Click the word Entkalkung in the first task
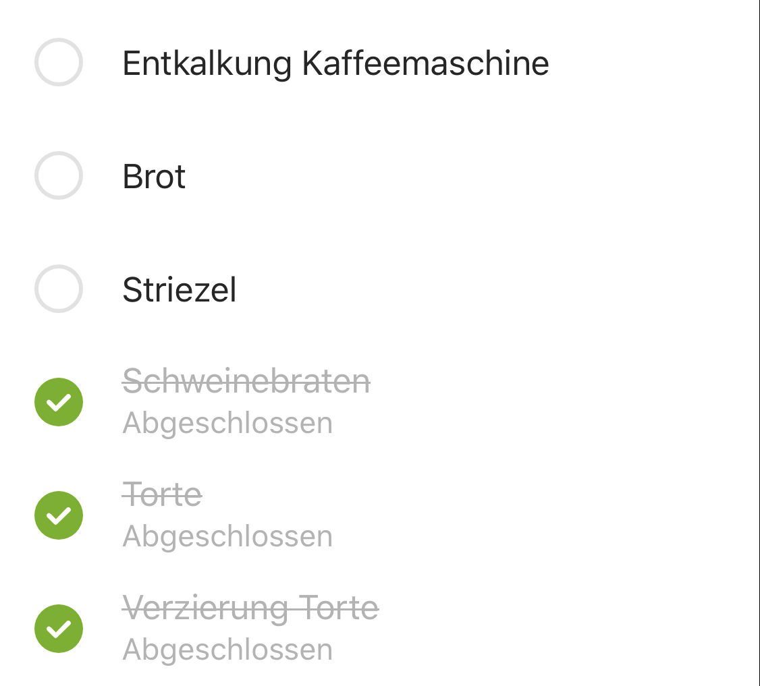The image size is (760, 686). tap(207, 64)
